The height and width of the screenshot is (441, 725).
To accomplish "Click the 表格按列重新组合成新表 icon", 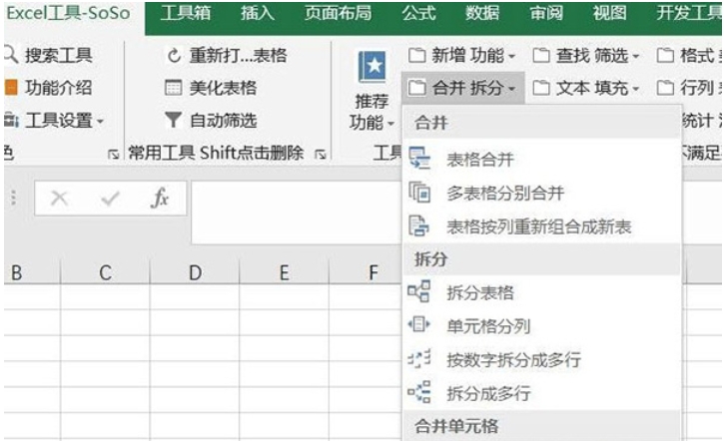I will click(x=419, y=225).
